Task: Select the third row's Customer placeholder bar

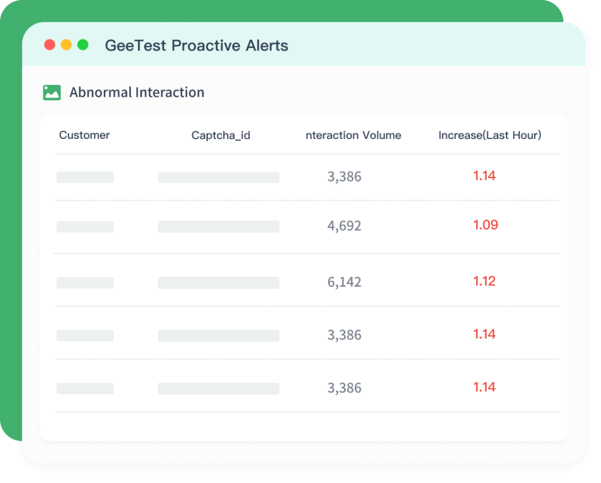Action: [85, 283]
